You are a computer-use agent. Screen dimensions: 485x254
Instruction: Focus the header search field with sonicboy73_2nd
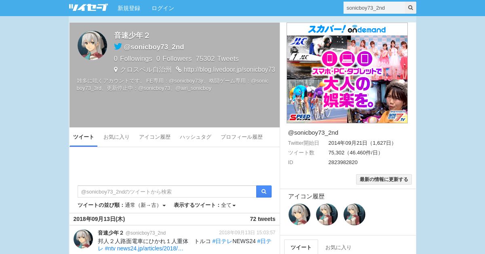click(x=374, y=8)
